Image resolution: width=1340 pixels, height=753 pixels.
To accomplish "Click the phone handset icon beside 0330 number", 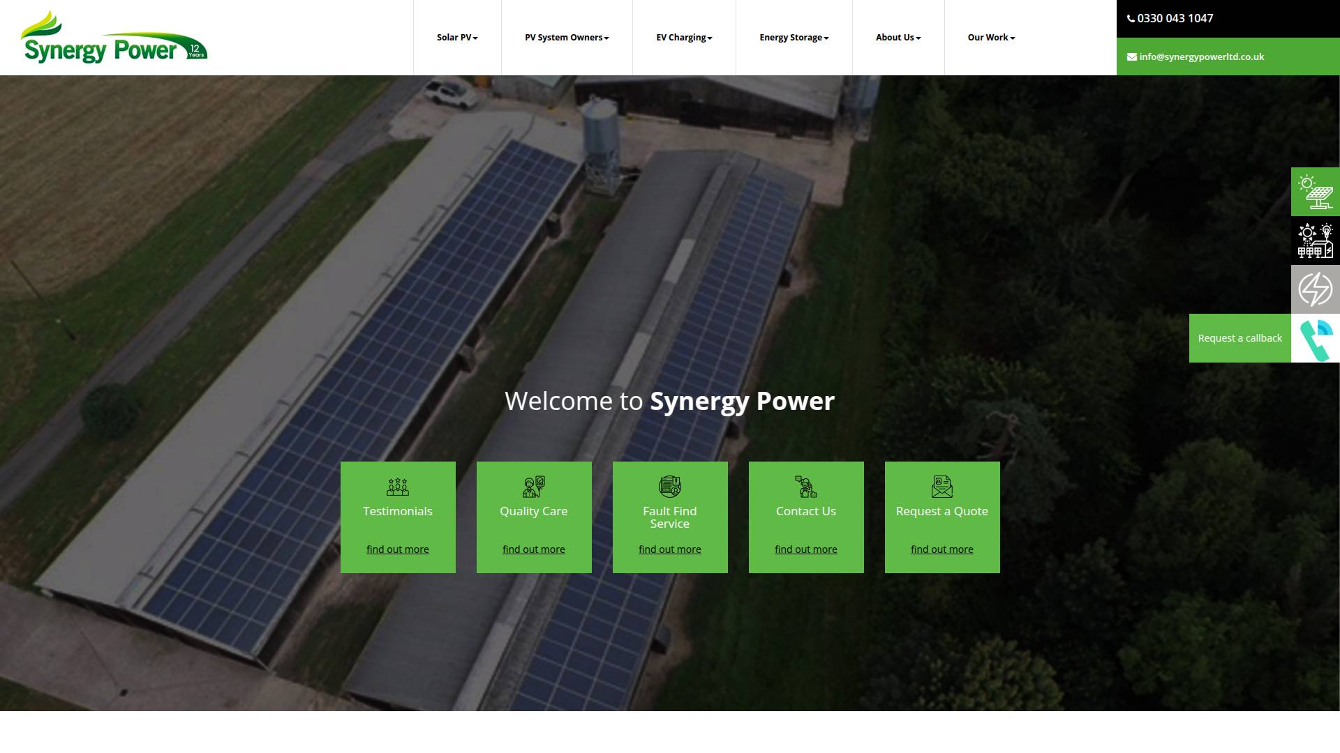I will (1131, 19).
